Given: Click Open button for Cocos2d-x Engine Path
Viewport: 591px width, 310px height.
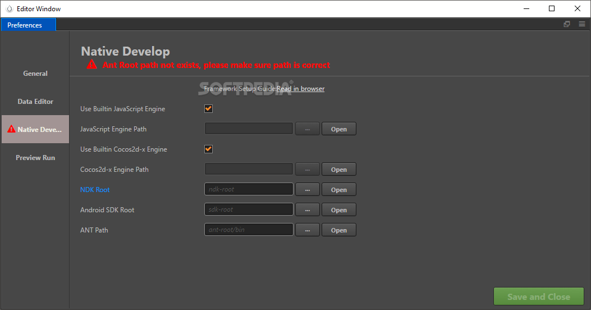Looking at the screenshot, I should 339,170.
